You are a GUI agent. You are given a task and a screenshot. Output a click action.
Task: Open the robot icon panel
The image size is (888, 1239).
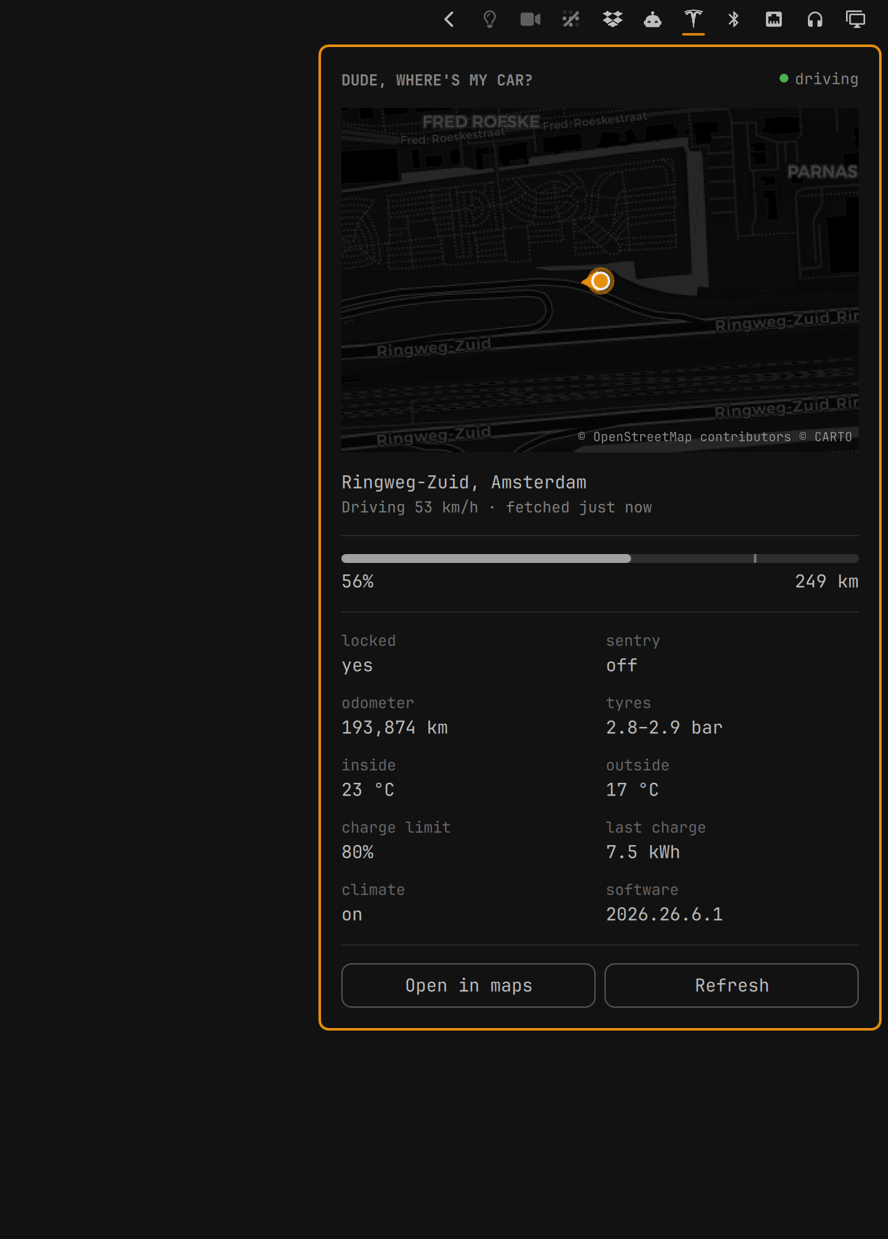(653, 19)
